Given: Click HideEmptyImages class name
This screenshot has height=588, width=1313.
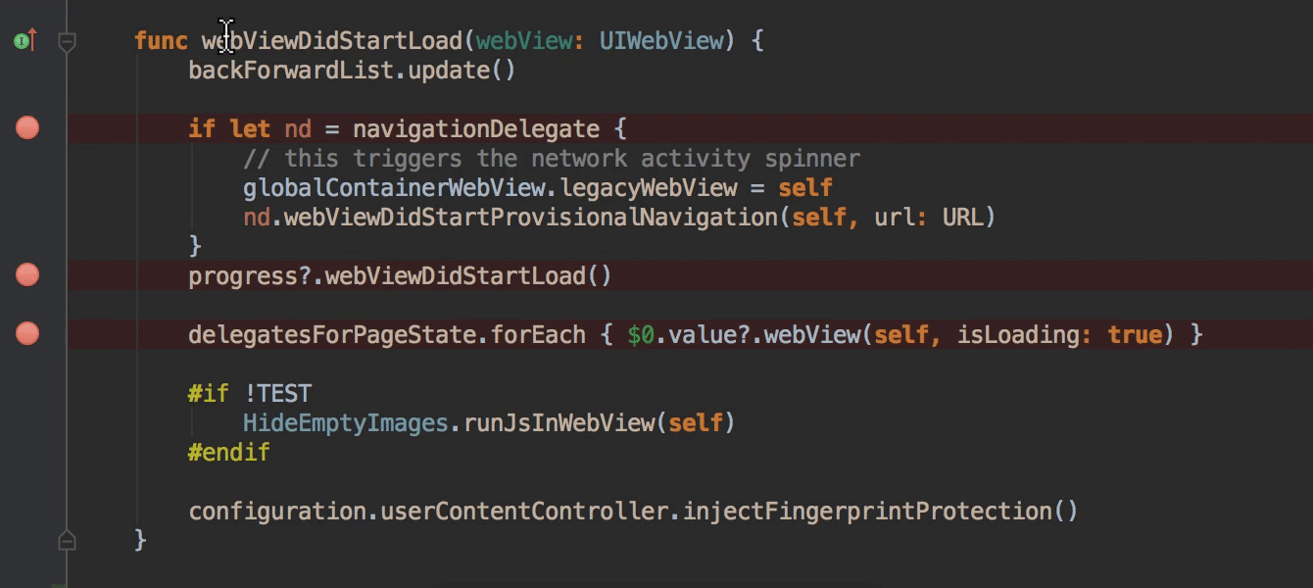Looking at the screenshot, I should 346,423.
